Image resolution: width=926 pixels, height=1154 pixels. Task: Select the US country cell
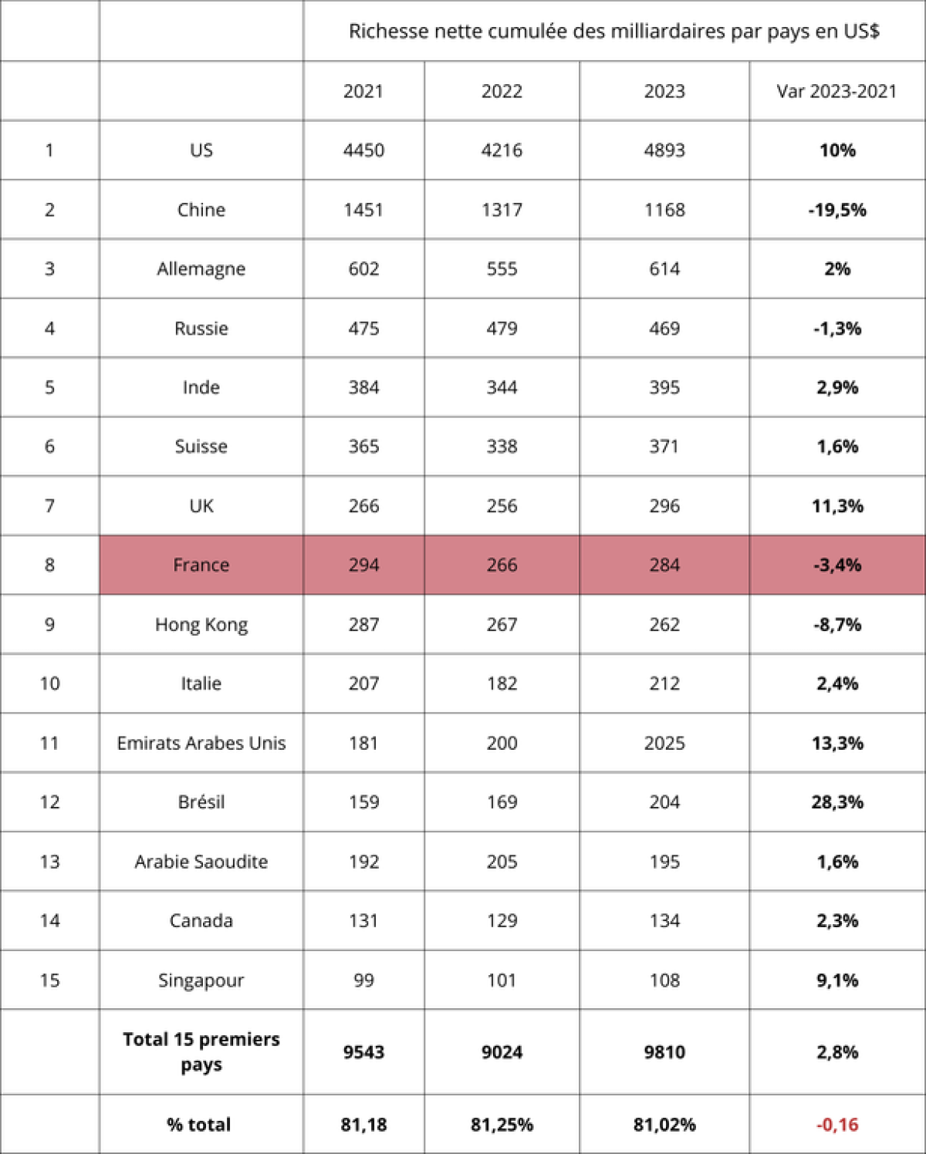tap(201, 150)
